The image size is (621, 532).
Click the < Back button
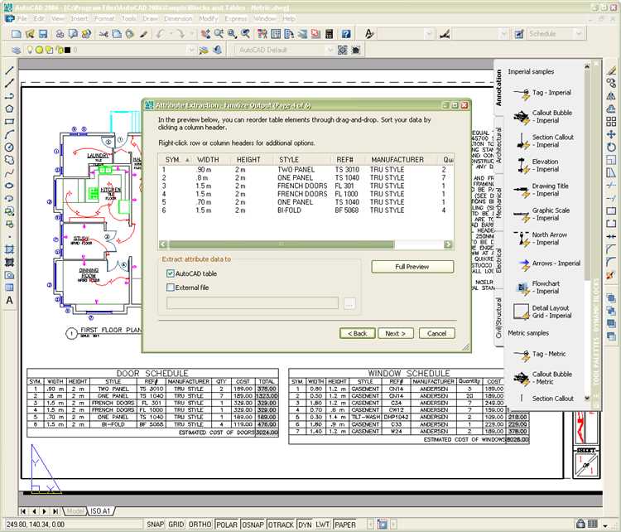(357, 333)
